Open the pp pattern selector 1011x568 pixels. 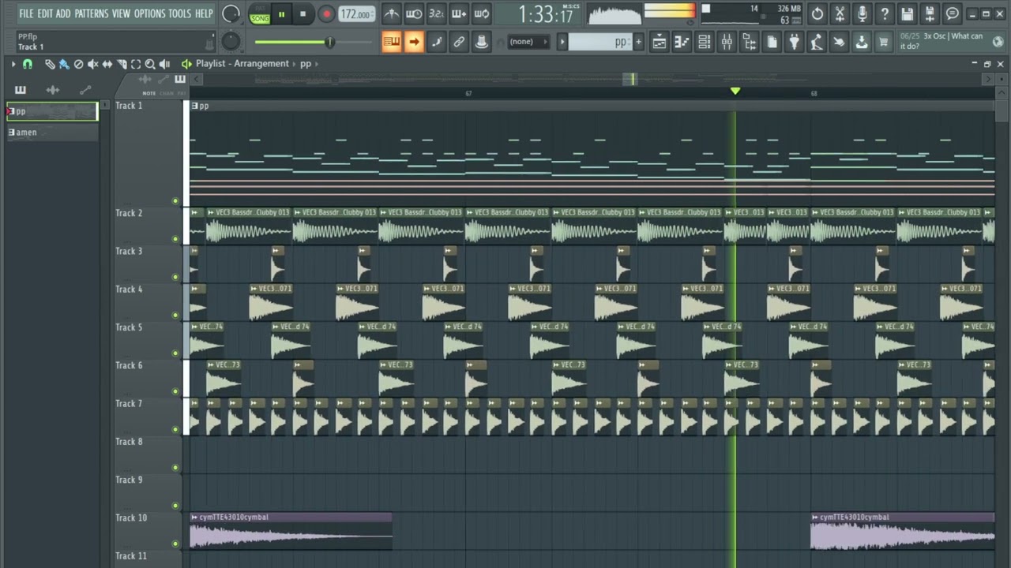click(600, 42)
